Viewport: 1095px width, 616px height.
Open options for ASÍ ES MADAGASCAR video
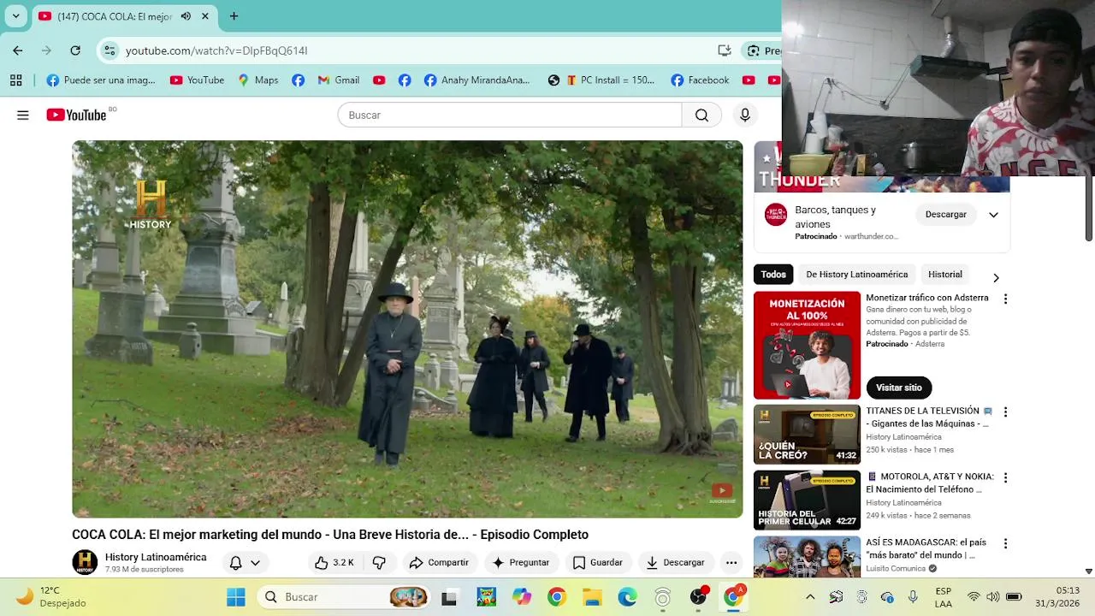[x=1005, y=543]
